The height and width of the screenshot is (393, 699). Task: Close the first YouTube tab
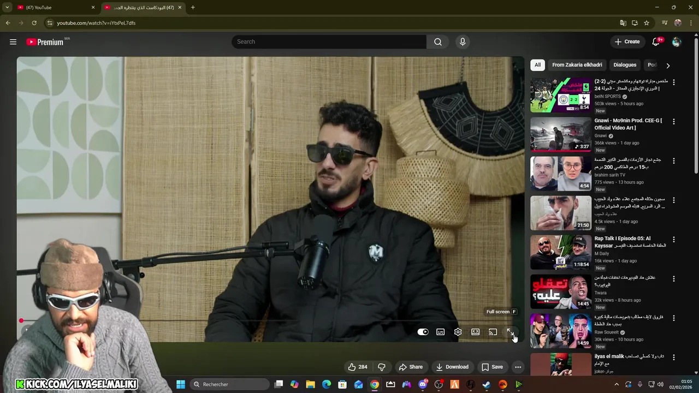[93, 8]
